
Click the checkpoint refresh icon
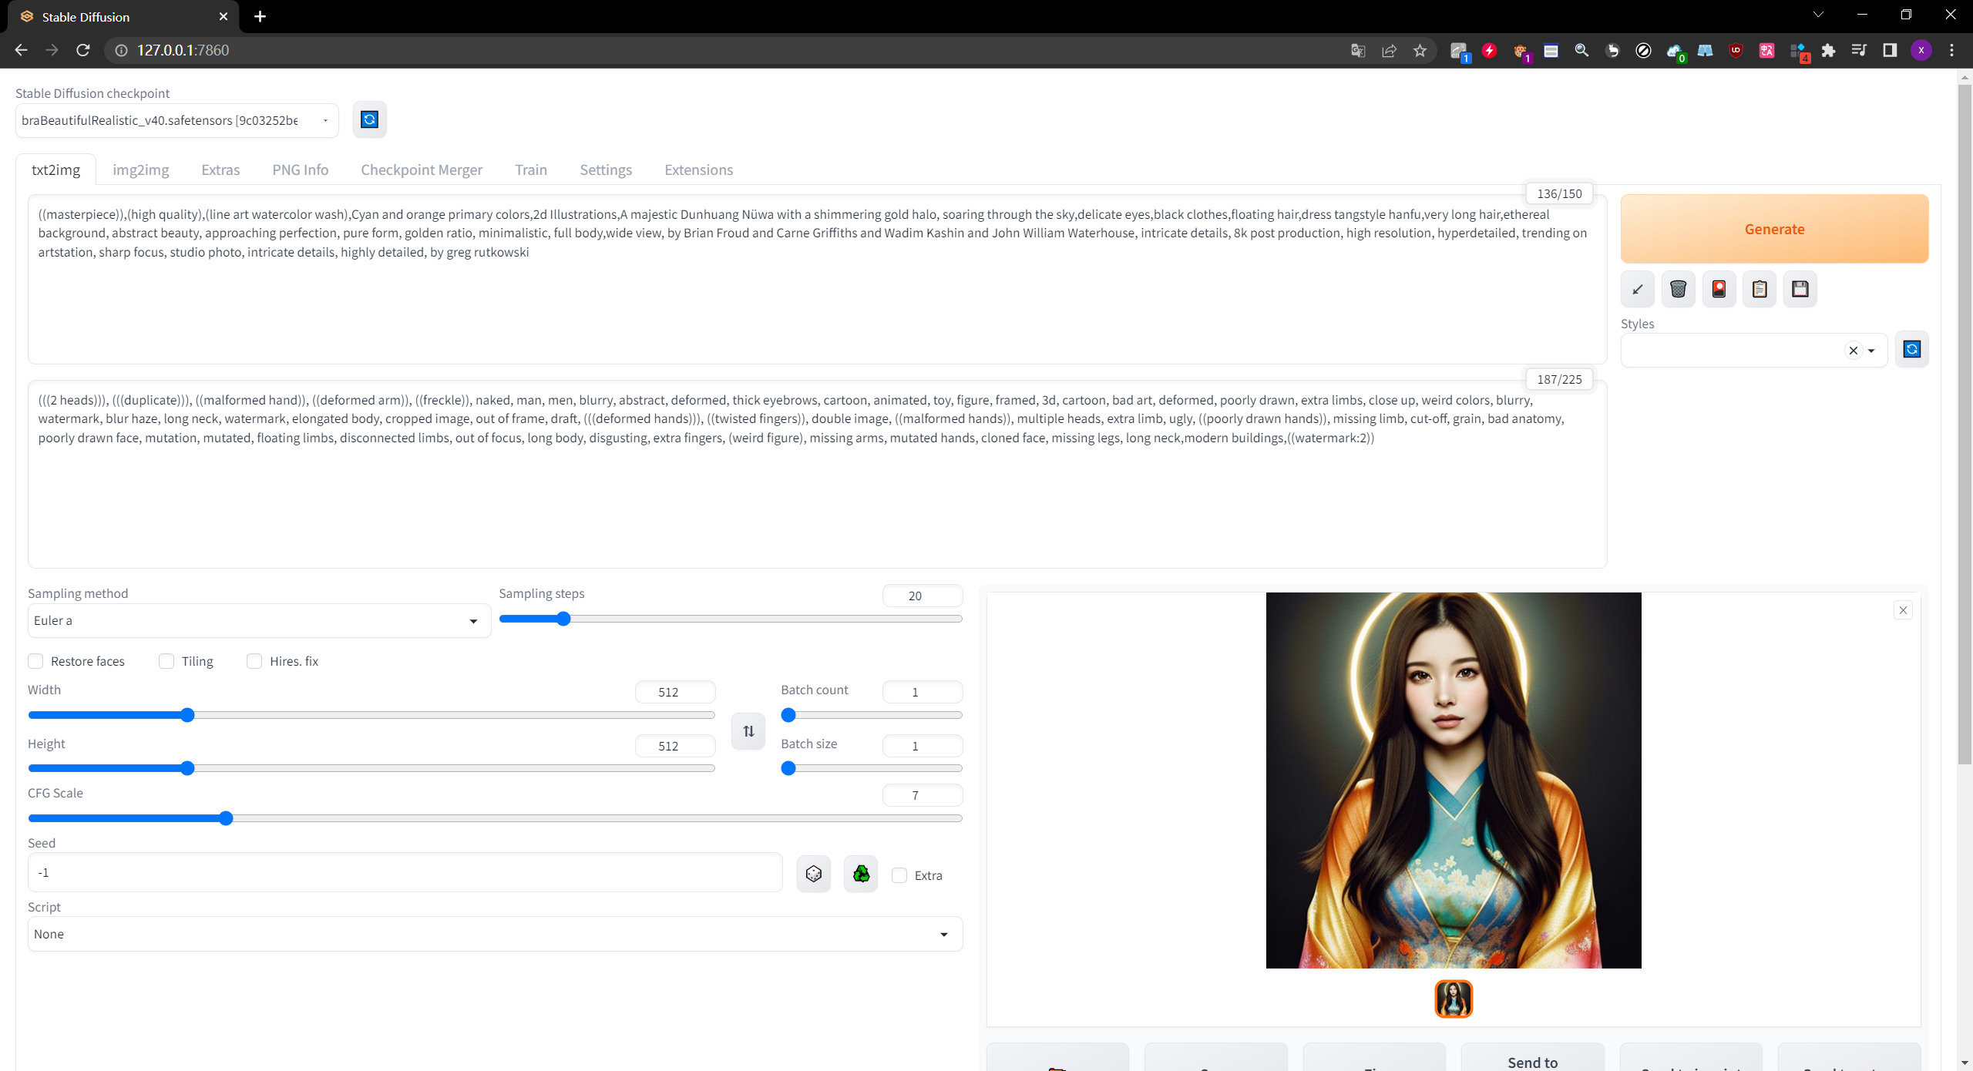(x=369, y=119)
